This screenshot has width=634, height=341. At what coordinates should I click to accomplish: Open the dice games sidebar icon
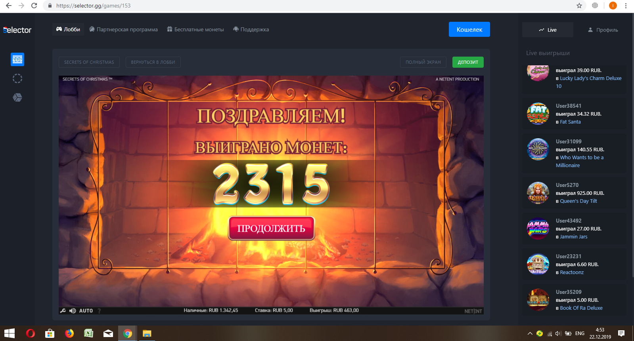(x=17, y=97)
